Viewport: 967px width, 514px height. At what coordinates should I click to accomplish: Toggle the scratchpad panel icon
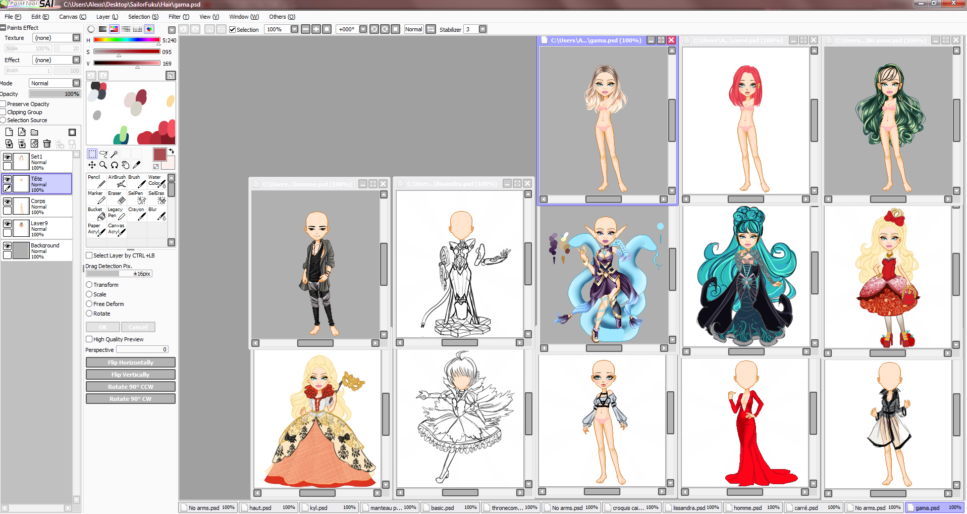point(149,29)
